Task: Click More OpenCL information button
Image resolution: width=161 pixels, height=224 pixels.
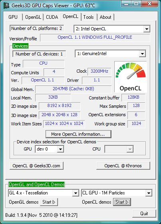Action: coord(78,134)
